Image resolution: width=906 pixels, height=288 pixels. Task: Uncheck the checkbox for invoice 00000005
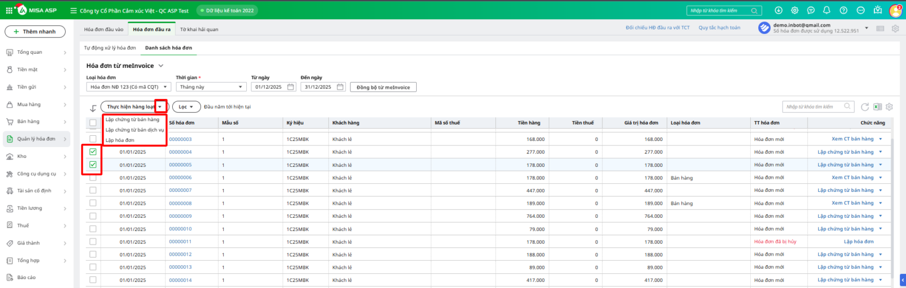(93, 165)
